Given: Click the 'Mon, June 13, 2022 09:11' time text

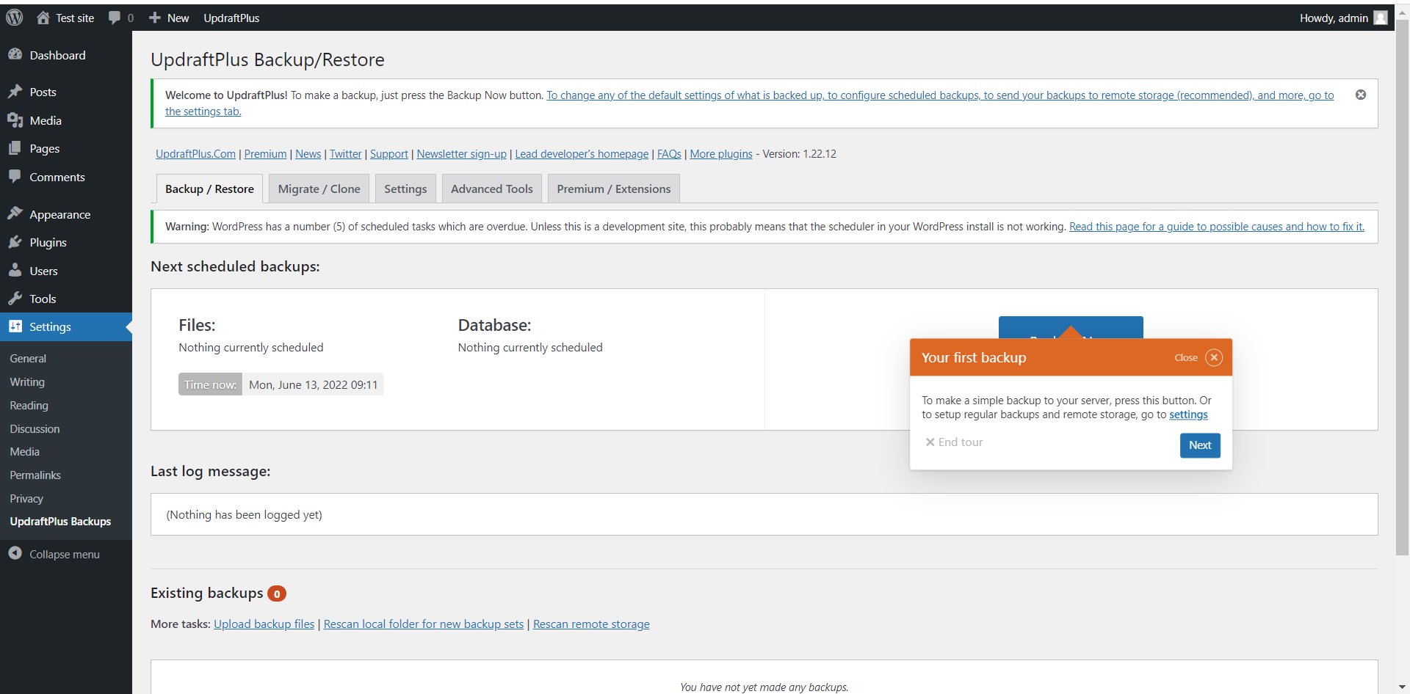Looking at the screenshot, I should click(x=313, y=384).
